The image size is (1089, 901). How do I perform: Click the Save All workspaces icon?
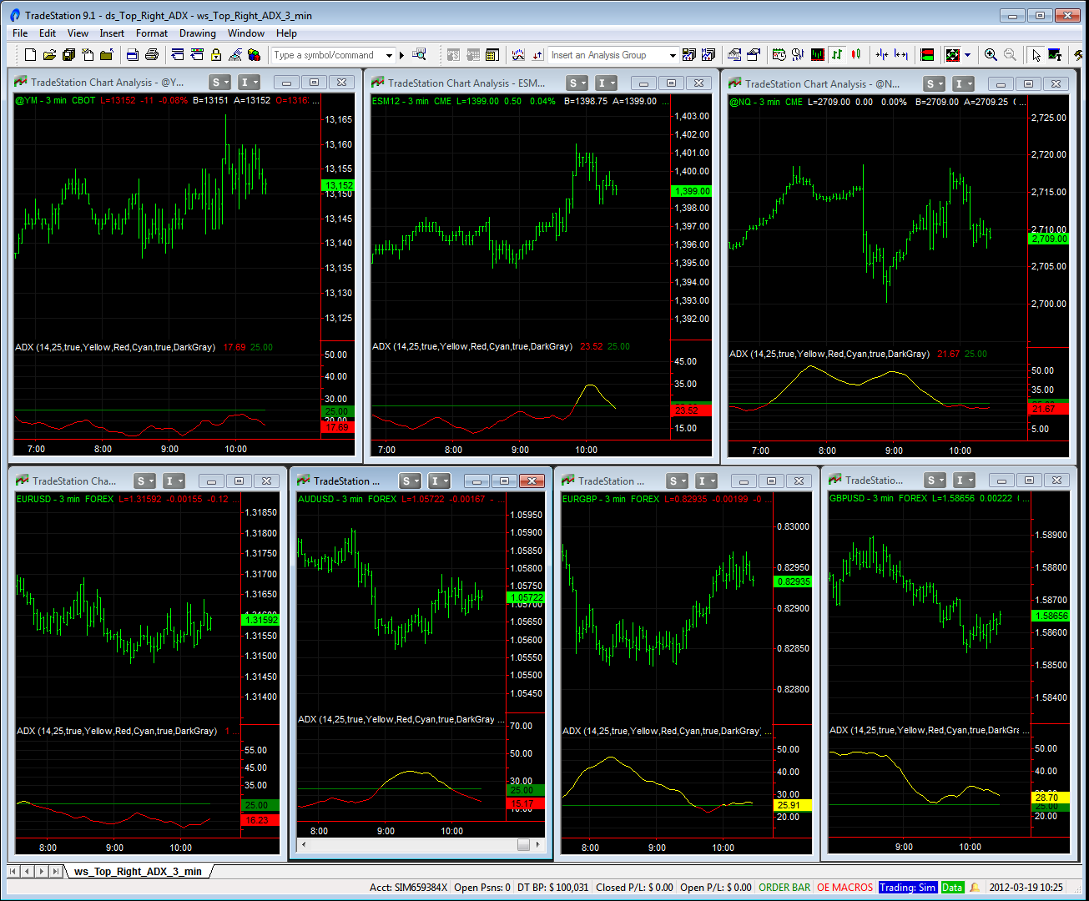[68, 55]
